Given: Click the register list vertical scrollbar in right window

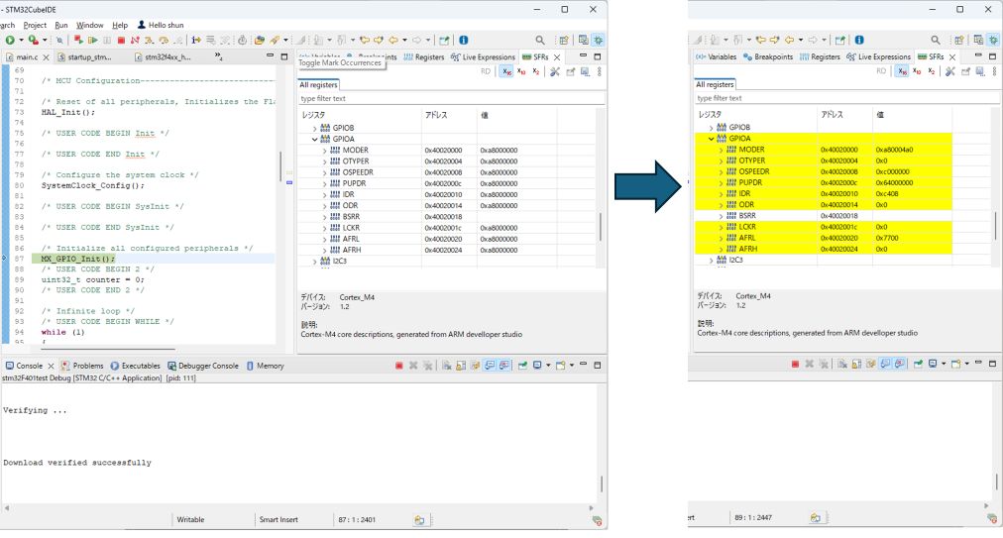Looking at the screenshot, I should 996,226.
